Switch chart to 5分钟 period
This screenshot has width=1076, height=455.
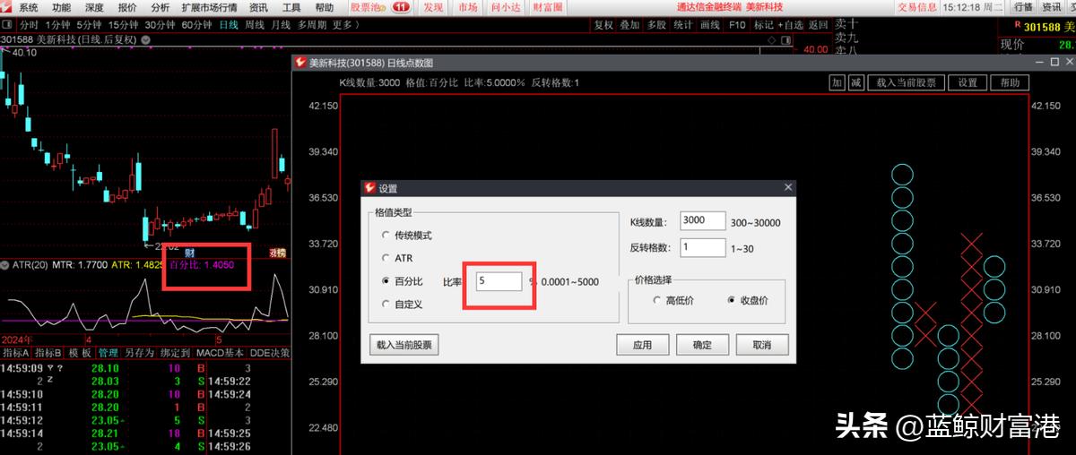(x=89, y=24)
